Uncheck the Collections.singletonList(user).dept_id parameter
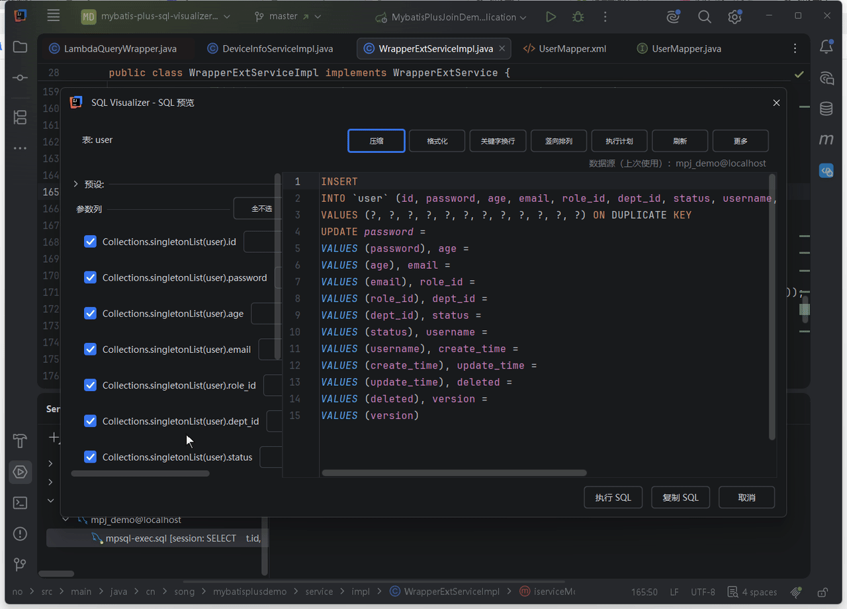Image resolution: width=847 pixels, height=609 pixels. click(x=91, y=421)
